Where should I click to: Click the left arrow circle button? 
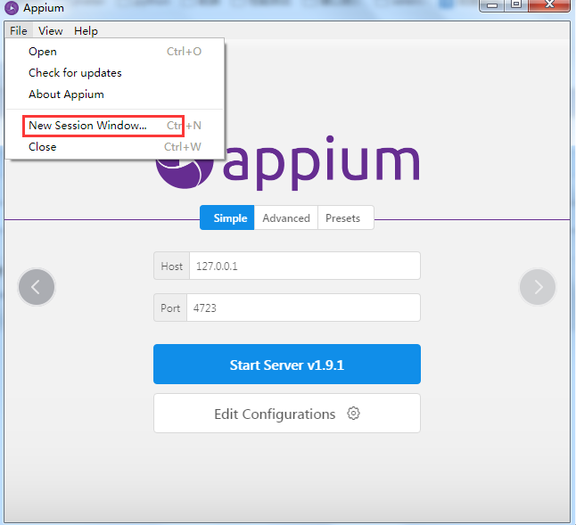point(37,287)
